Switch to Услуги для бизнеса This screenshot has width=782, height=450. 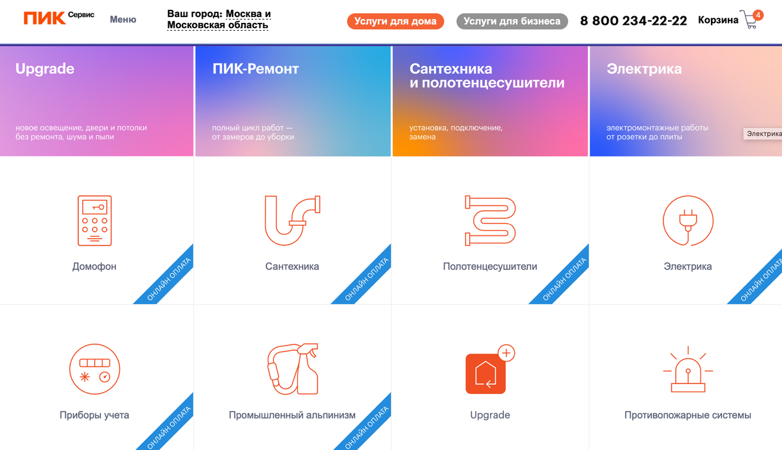coord(512,21)
